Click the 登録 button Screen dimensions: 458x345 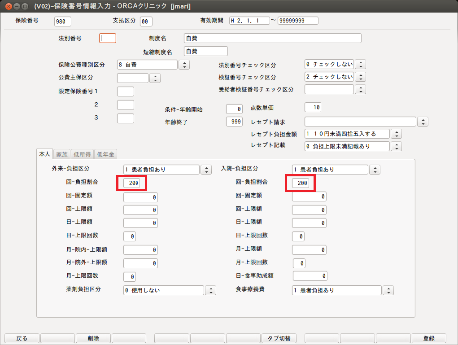429,338
